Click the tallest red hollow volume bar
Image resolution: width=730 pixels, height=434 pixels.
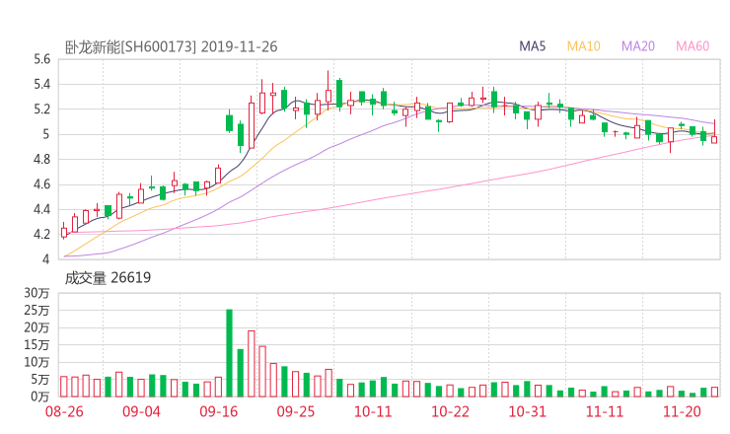(252, 364)
